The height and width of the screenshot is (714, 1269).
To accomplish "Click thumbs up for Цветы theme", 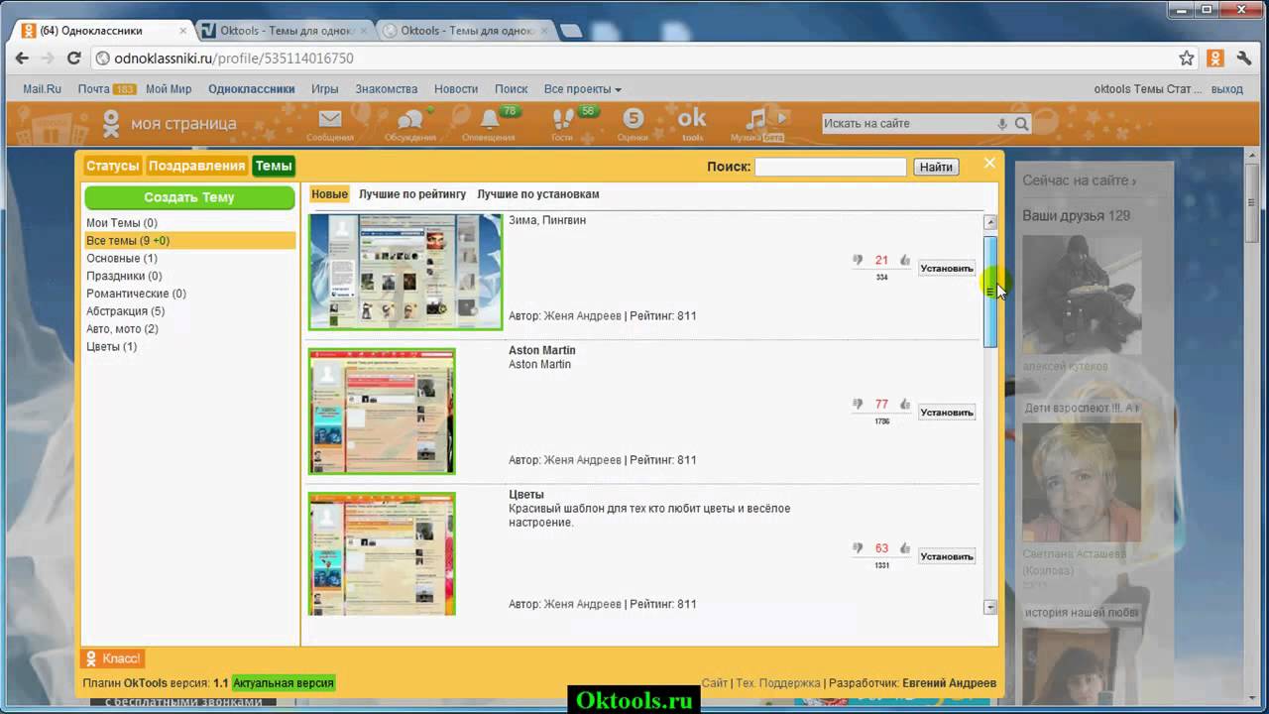I will pyautogui.click(x=905, y=547).
